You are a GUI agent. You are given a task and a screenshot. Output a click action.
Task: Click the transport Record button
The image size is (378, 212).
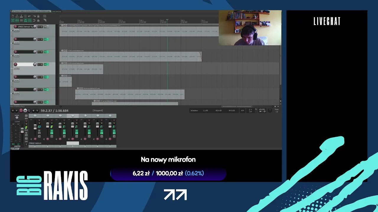tap(21, 111)
